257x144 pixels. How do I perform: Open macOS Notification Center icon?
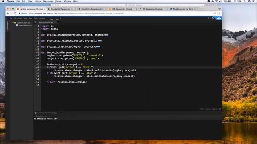(x=253, y=1)
